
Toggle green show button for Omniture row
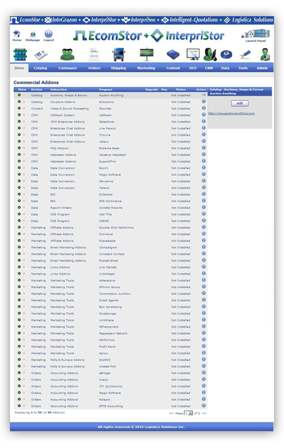[19, 234]
